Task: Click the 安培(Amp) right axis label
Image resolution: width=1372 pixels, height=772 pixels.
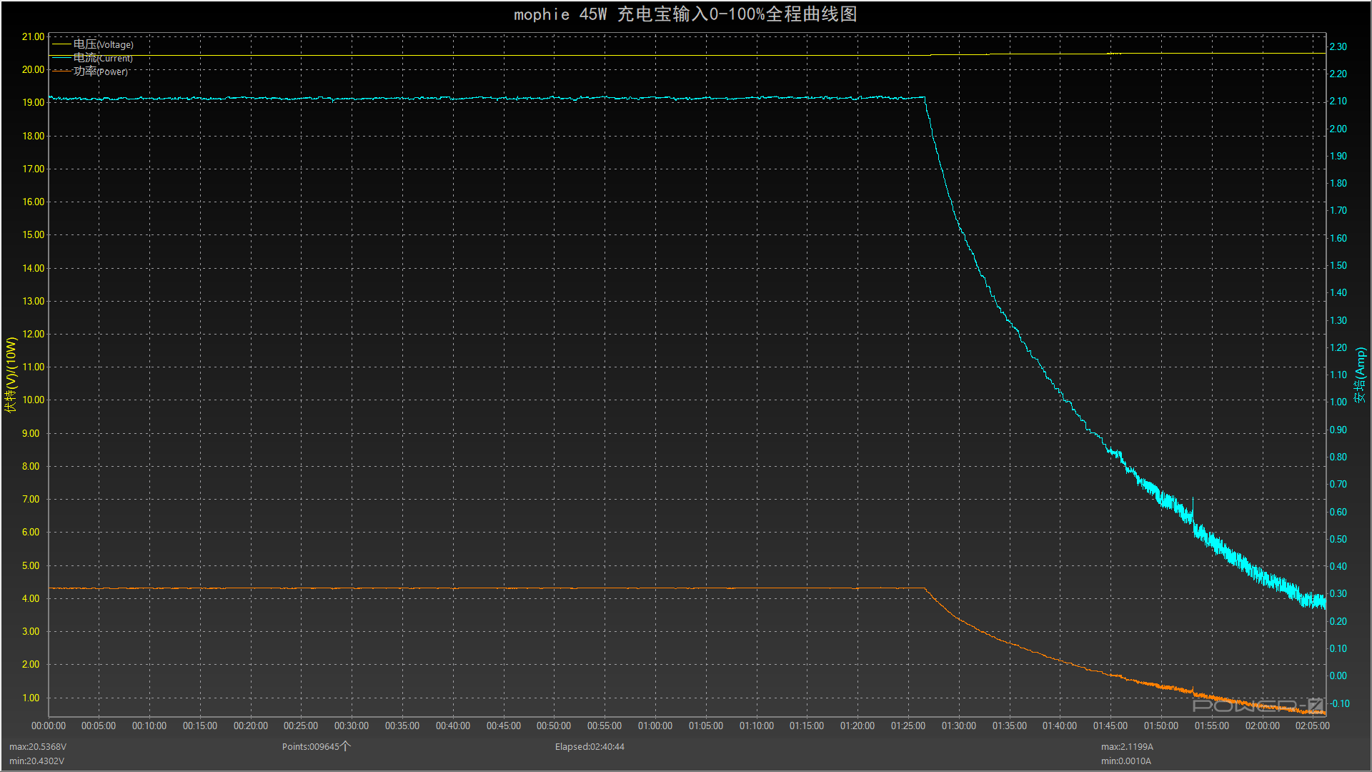Action: point(1360,375)
